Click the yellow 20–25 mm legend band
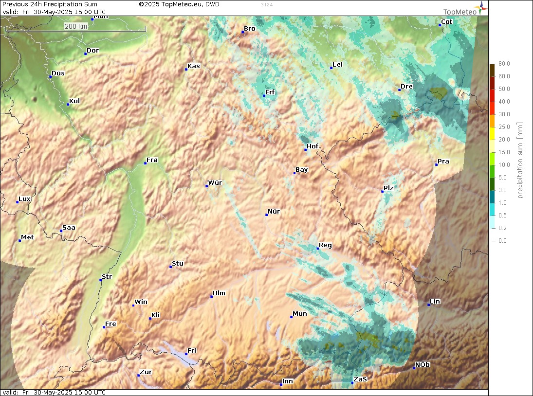 [492, 133]
